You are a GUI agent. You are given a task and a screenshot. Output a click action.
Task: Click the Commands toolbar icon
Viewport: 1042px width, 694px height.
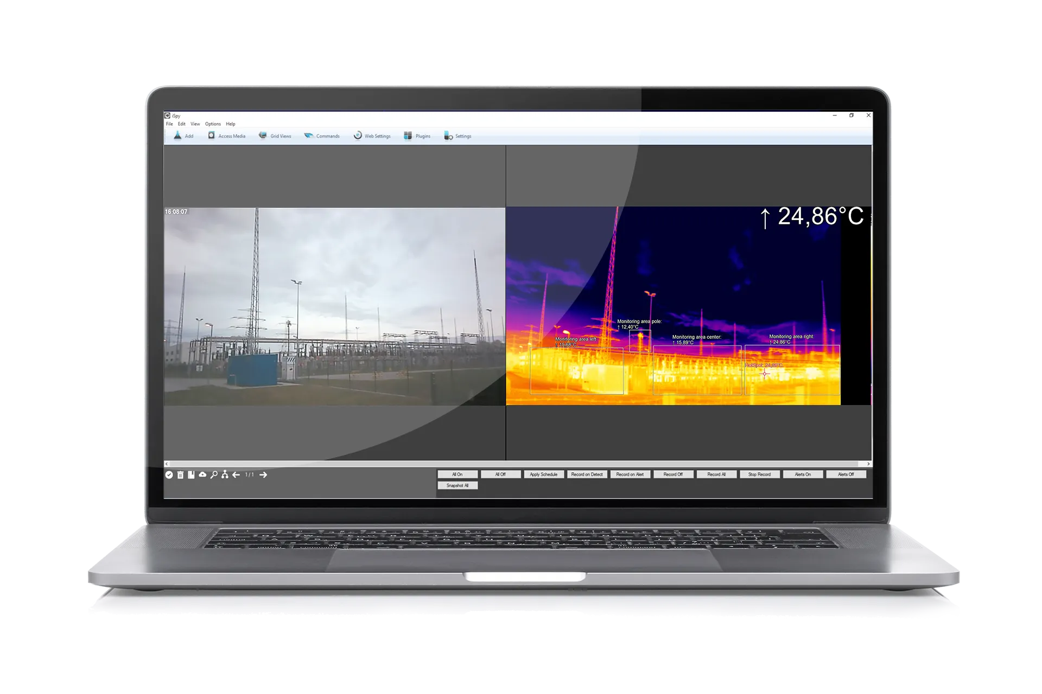pyautogui.click(x=309, y=136)
